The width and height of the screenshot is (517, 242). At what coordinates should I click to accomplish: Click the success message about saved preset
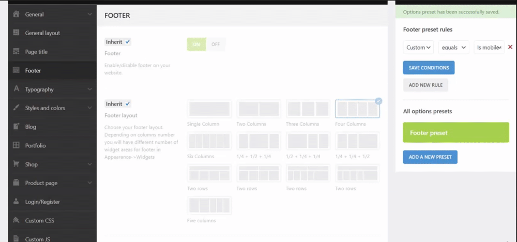click(451, 12)
